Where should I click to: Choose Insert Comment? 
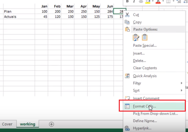[154, 98]
